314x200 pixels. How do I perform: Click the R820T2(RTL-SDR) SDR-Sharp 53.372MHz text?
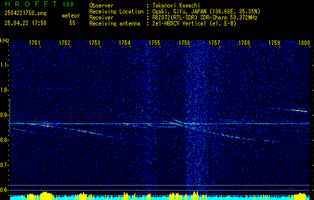tap(205, 17)
